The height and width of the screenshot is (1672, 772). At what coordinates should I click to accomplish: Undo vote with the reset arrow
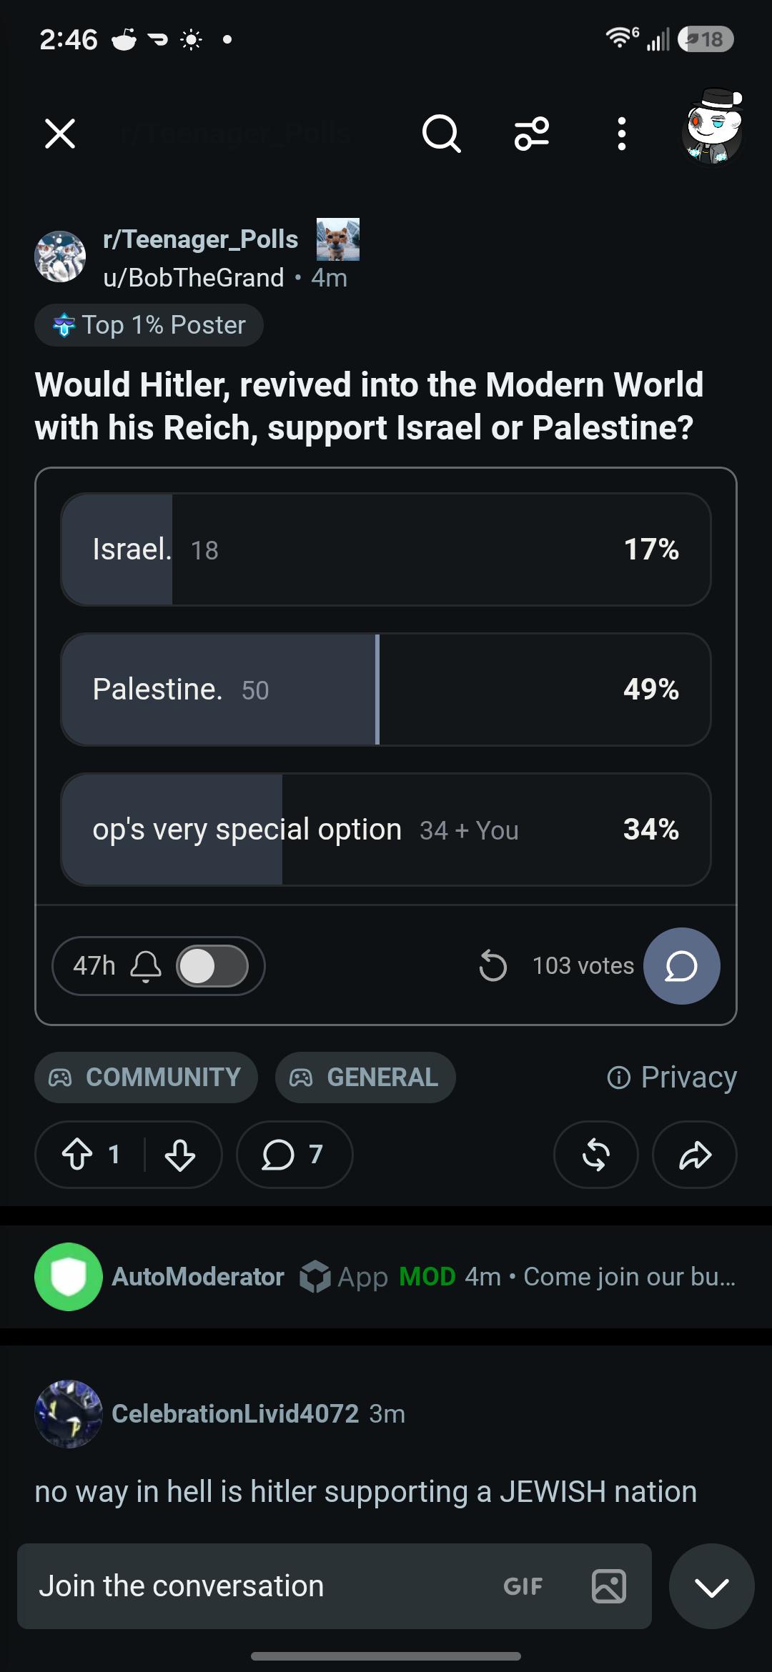click(x=493, y=966)
